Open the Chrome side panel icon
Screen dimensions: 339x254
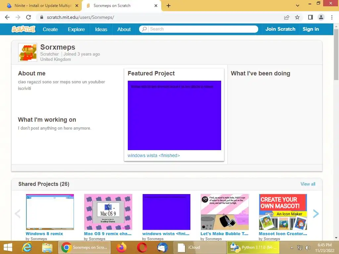point(311,17)
